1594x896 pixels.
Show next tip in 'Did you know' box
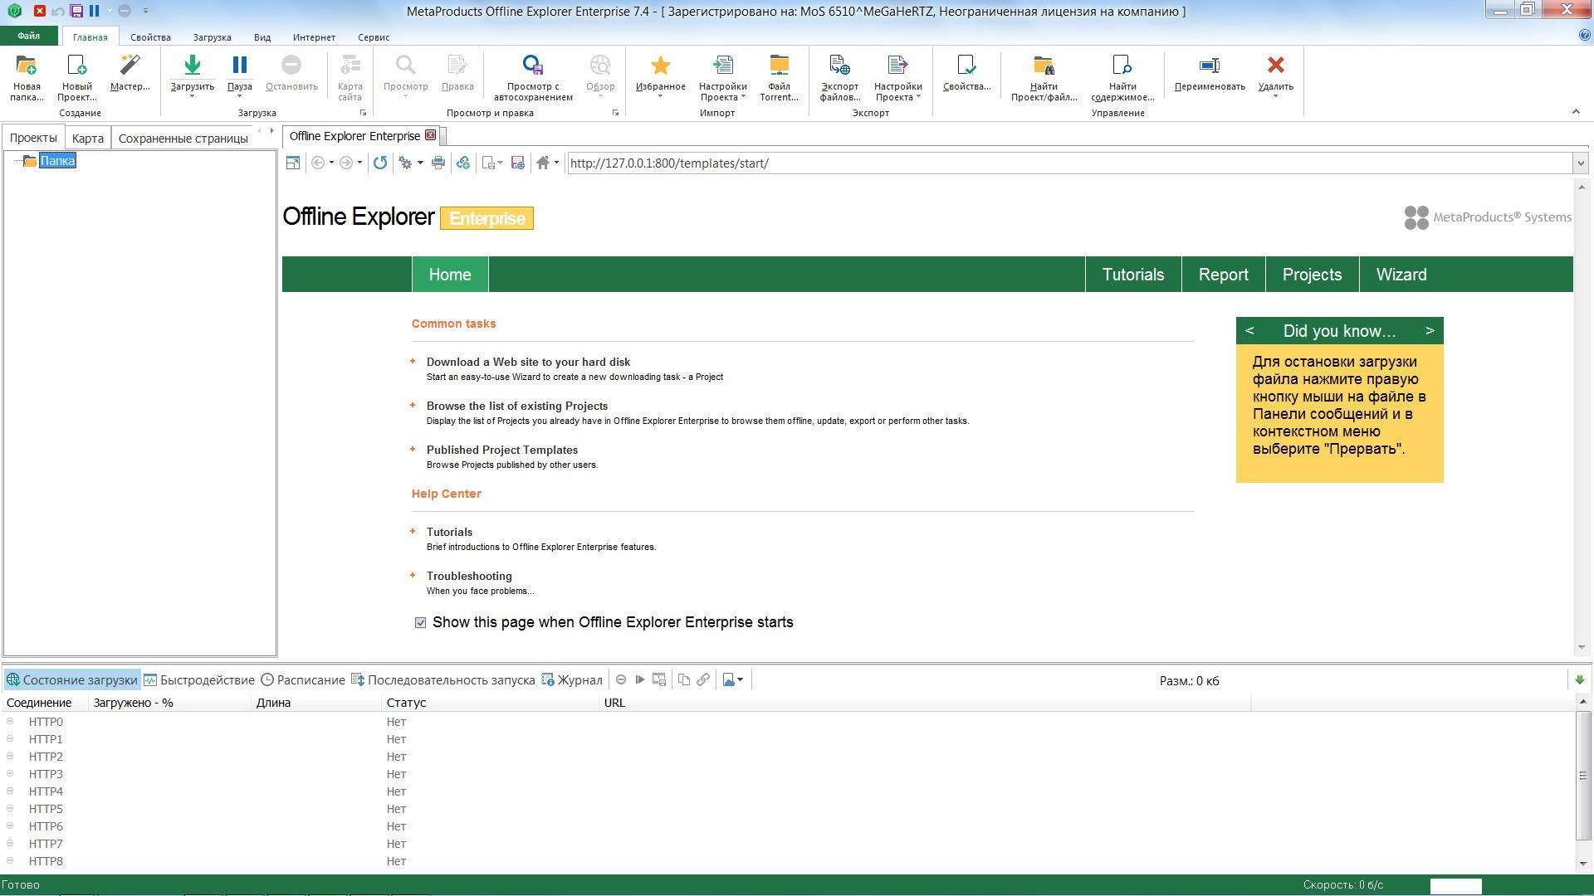click(x=1430, y=330)
